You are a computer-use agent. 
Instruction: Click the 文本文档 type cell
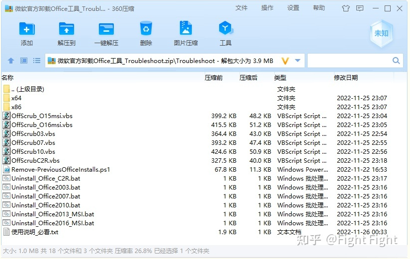[289, 232]
